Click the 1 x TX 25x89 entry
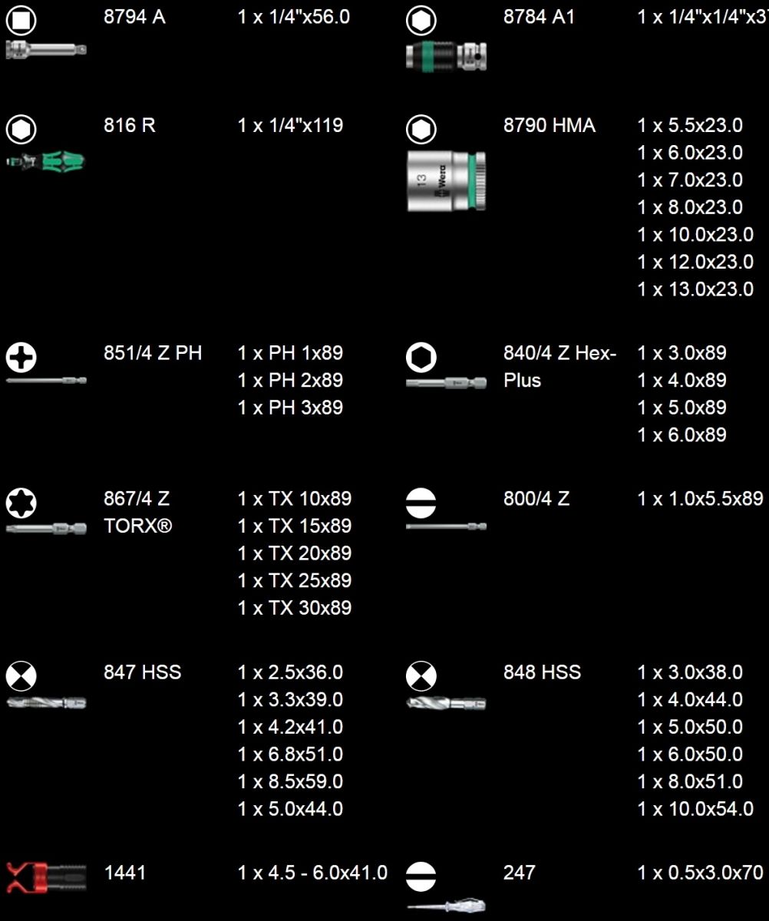Image resolution: width=769 pixels, height=921 pixels. (295, 581)
